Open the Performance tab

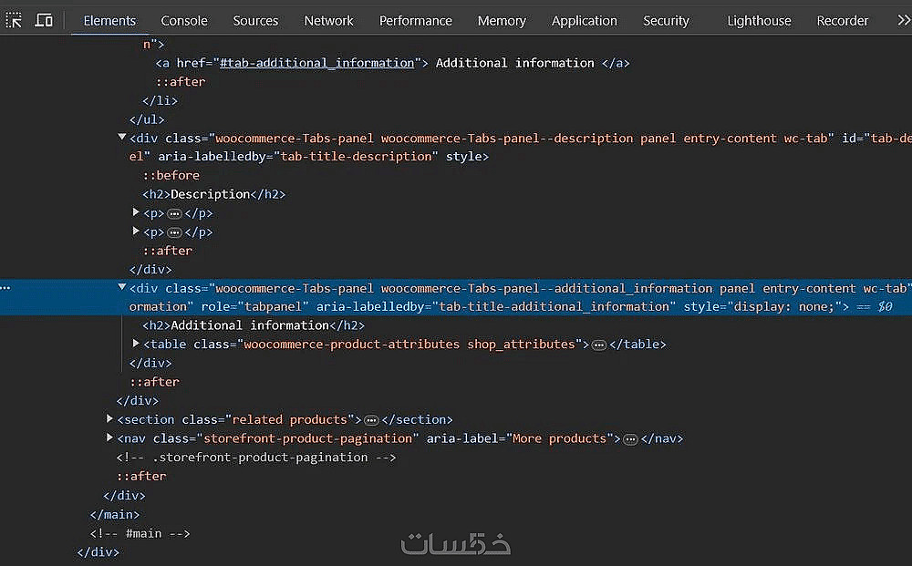[x=415, y=20]
